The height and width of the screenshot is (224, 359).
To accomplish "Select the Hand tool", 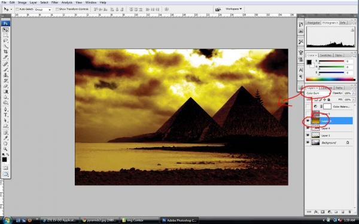I will point(5,143).
